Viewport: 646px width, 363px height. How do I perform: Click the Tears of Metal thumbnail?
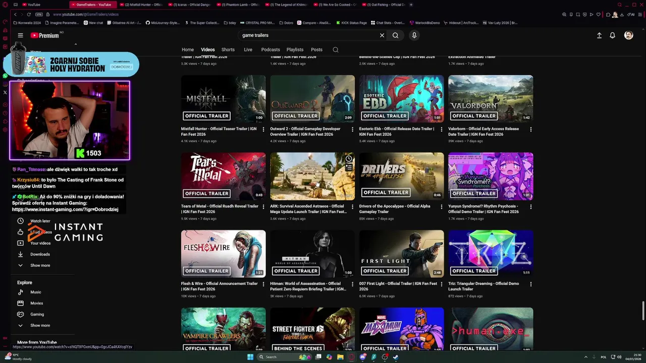(x=224, y=176)
